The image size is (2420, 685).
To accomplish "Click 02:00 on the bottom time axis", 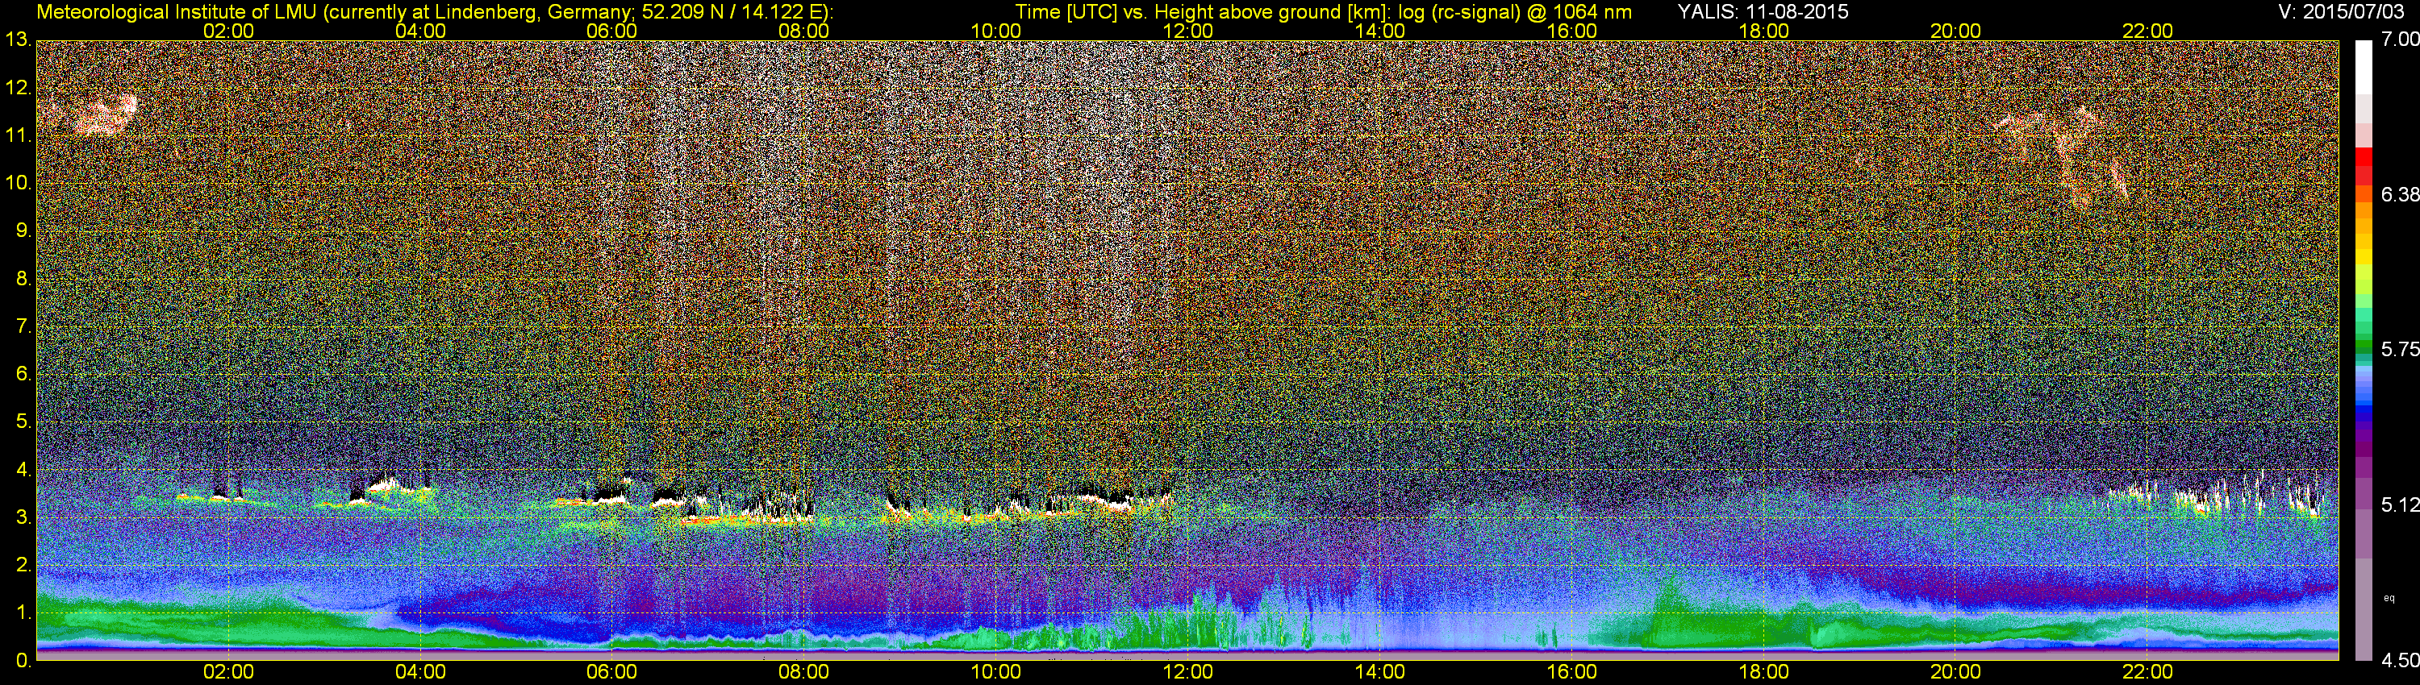I will point(228,673).
